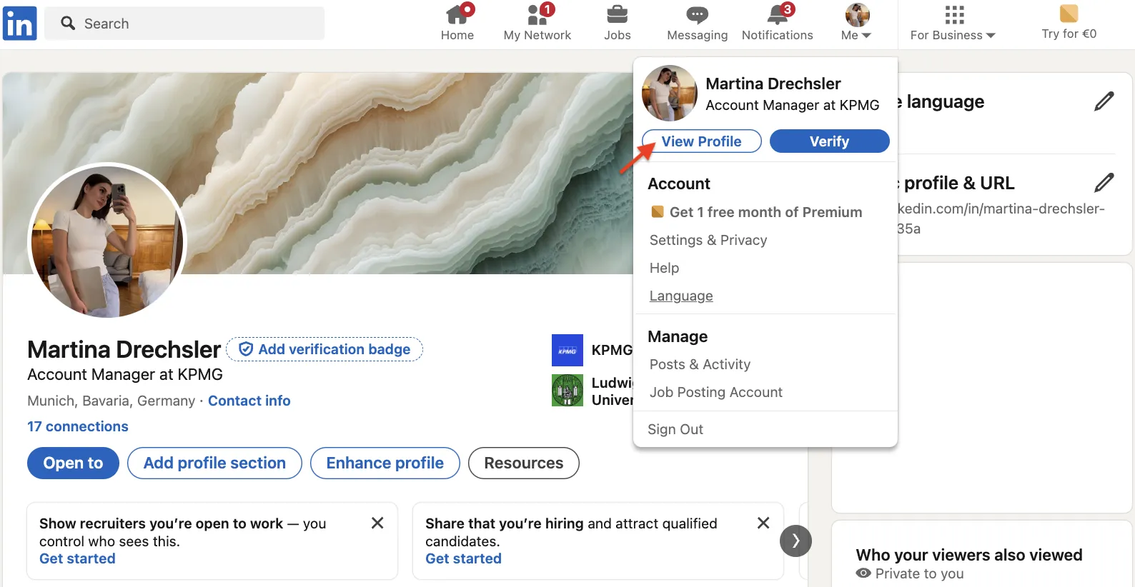1135x587 pixels.
Task: Click the LinkedIn logo icon
Action: tap(20, 24)
